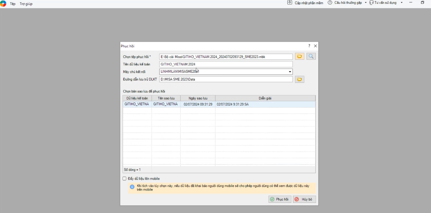Open the Câu hỏi thường gặp link
Screen dimensions: 431x213
point(348,3)
